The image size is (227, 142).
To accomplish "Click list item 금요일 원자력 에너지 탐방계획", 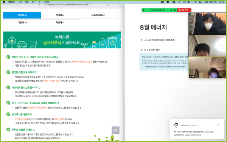I will click(159, 40).
